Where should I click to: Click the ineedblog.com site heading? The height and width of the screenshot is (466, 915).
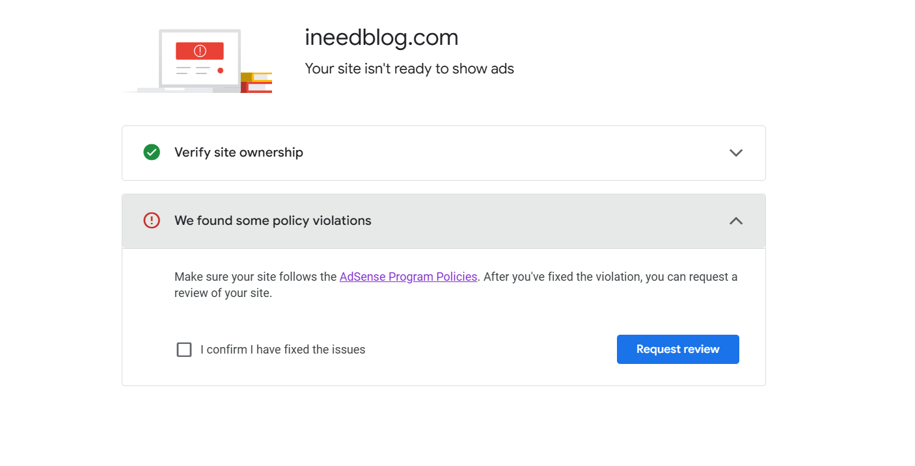[381, 38]
